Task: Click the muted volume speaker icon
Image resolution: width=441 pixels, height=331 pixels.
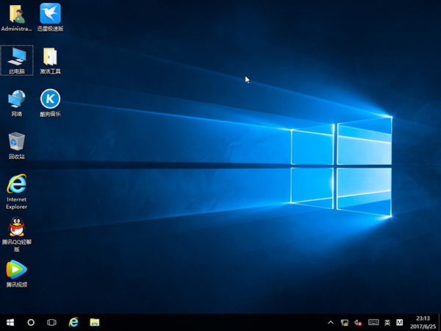Action: (x=359, y=322)
